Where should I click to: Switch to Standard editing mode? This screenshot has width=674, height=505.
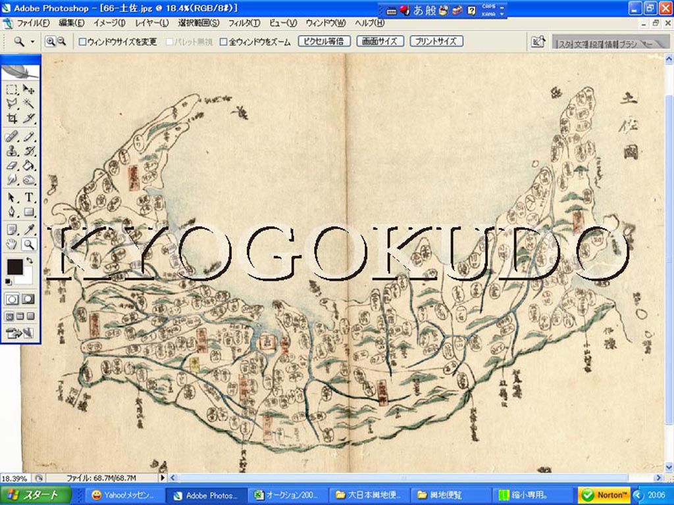tap(12, 299)
